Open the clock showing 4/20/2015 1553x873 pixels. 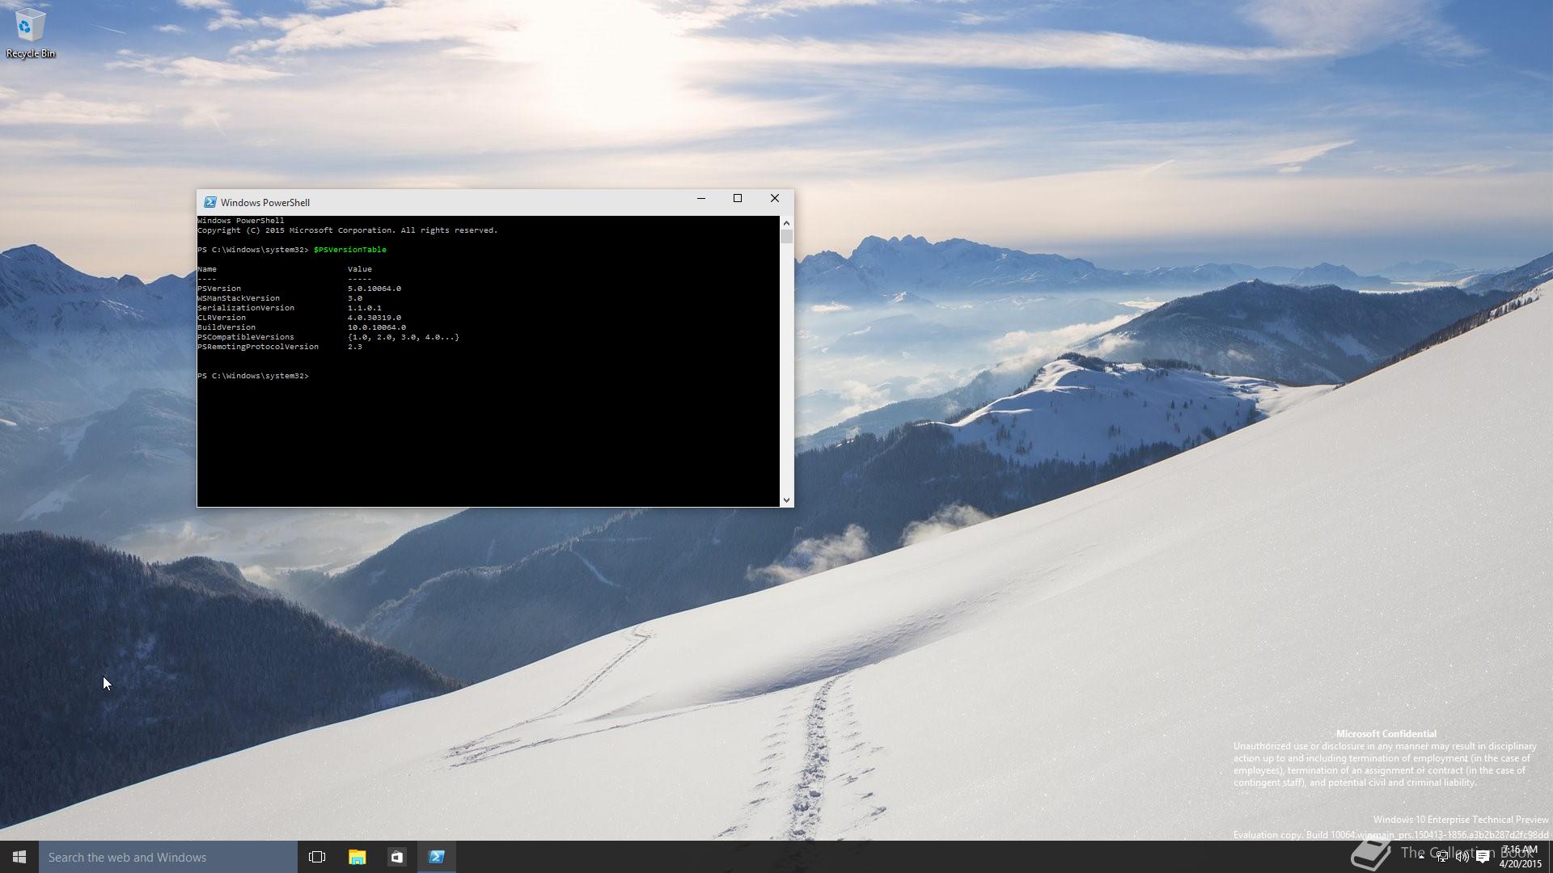point(1520,857)
